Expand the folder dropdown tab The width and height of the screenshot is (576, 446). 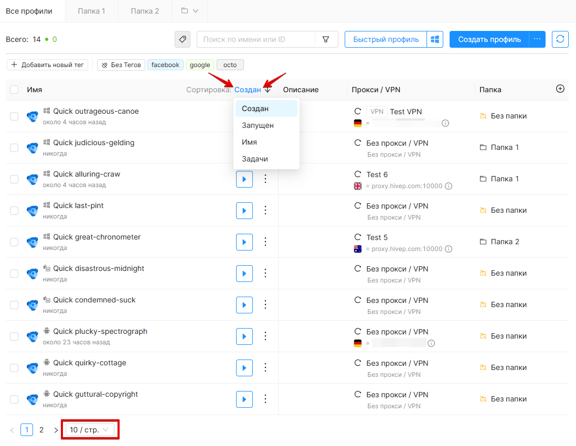190,11
